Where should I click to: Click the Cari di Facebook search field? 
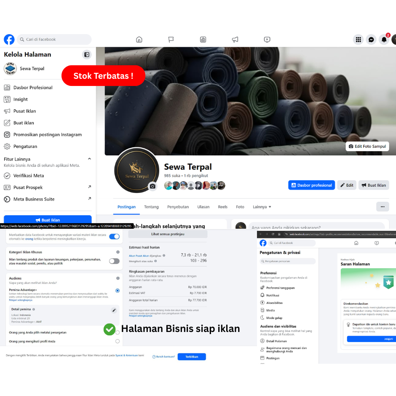coord(54,39)
